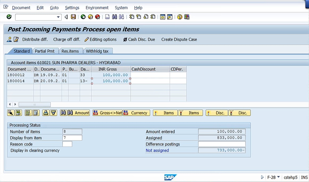This screenshot has height=182, width=309.
Task: Click the Deselect Block icon below the table
Action: point(36,113)
